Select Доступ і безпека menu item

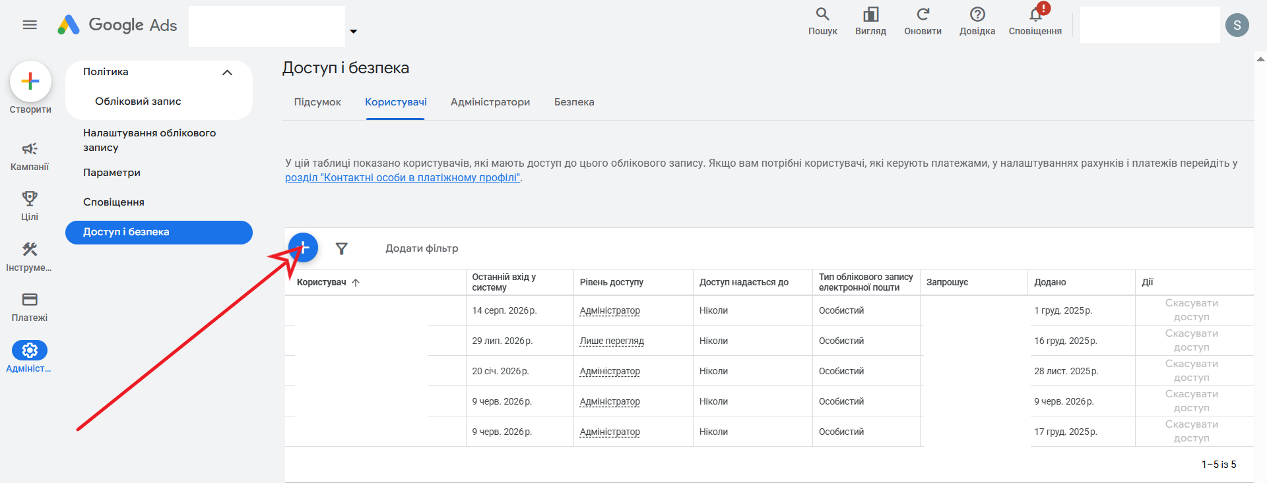159,233
